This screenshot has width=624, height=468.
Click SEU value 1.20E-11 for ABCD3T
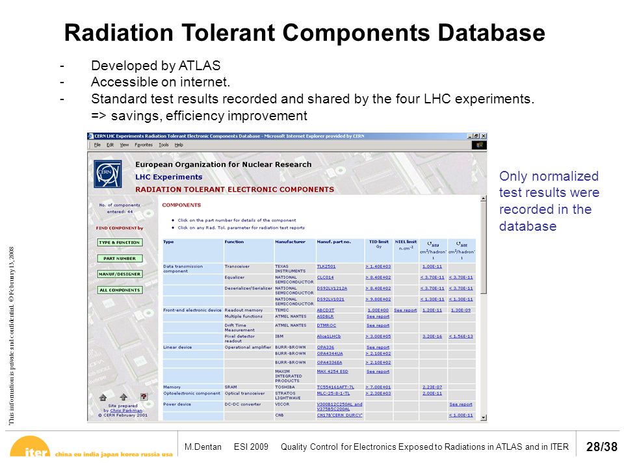432,310
